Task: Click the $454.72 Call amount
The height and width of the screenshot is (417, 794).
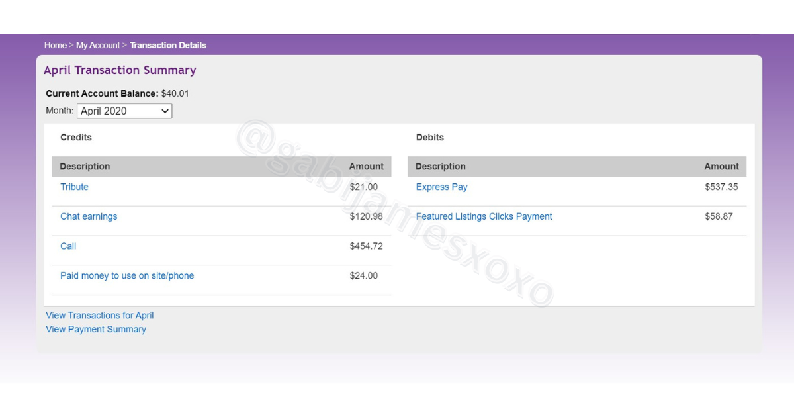Action: 366,246
